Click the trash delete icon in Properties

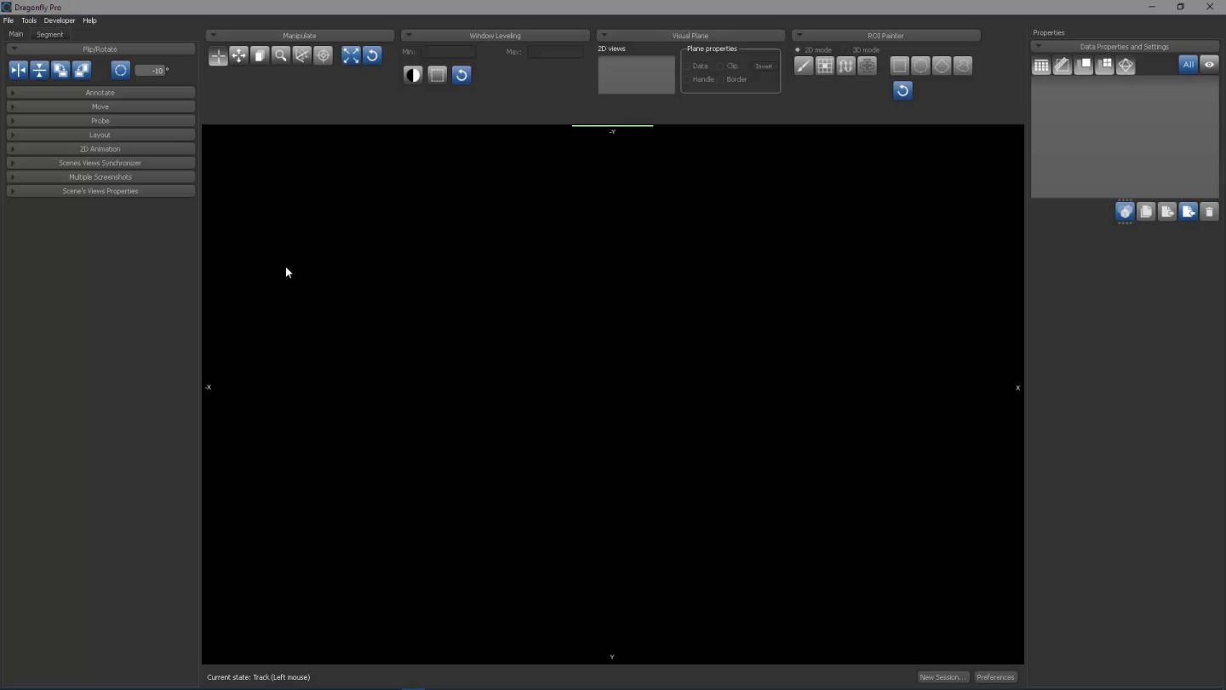pyautogui.click(x=1209, y=212)
